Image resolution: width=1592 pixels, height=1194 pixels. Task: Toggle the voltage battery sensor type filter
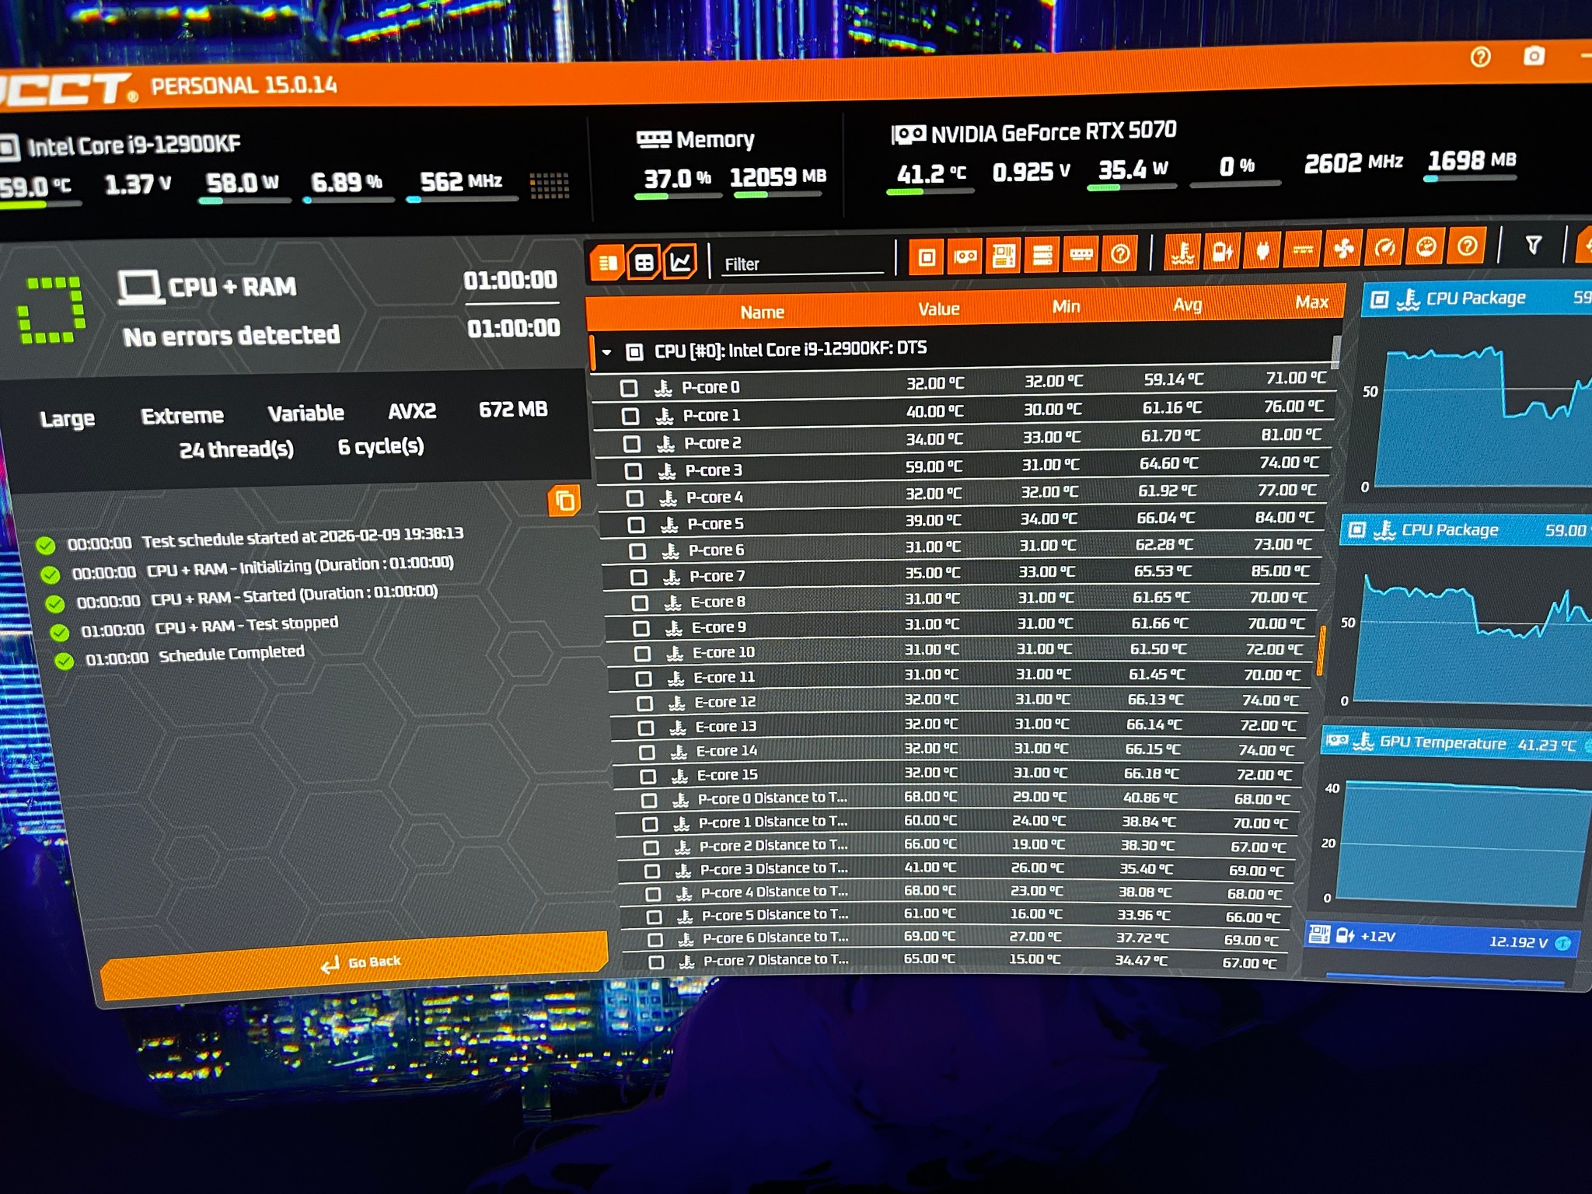pos(1222,250)
